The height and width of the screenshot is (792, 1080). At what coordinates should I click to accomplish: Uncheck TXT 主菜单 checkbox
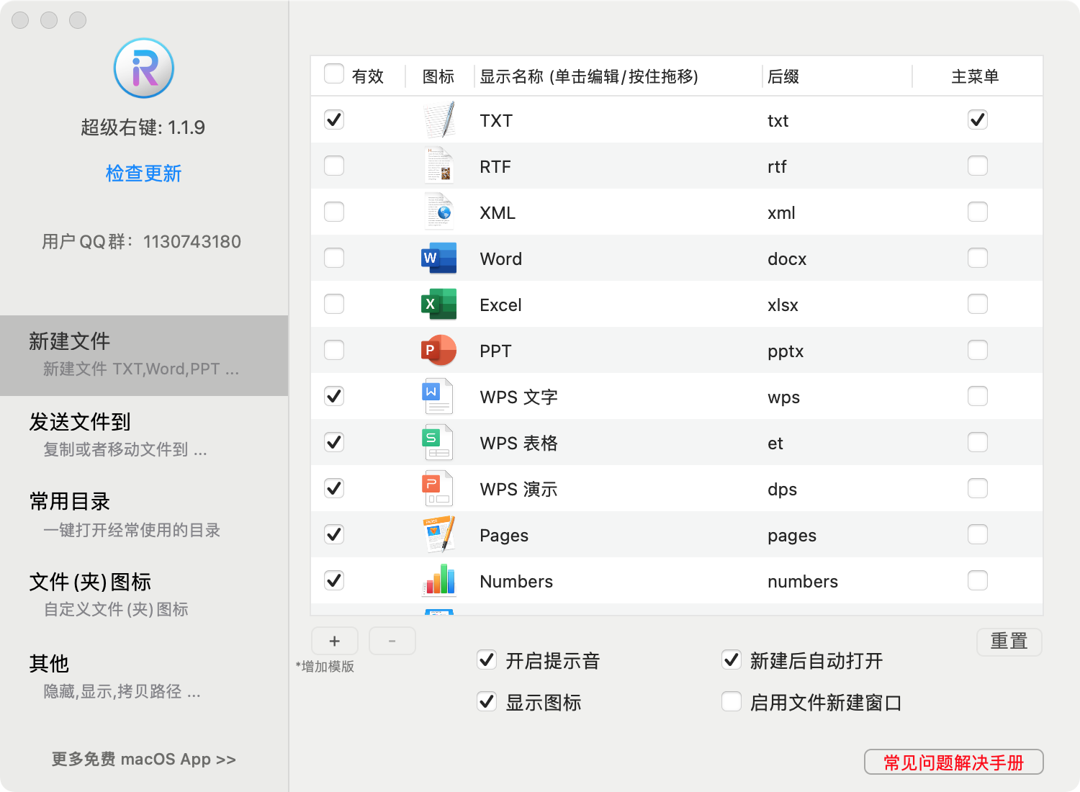tap(978, 120)
